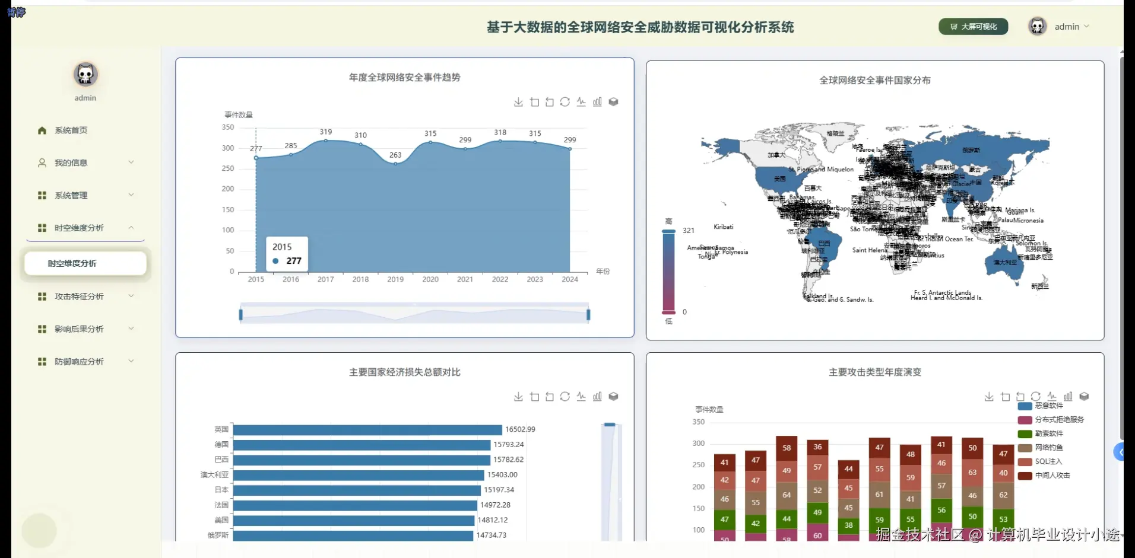This screenshot has height=558, width=1135.
Task: Reset the 主要国家经济损失总额对比 chart
Action: (565, 397)
